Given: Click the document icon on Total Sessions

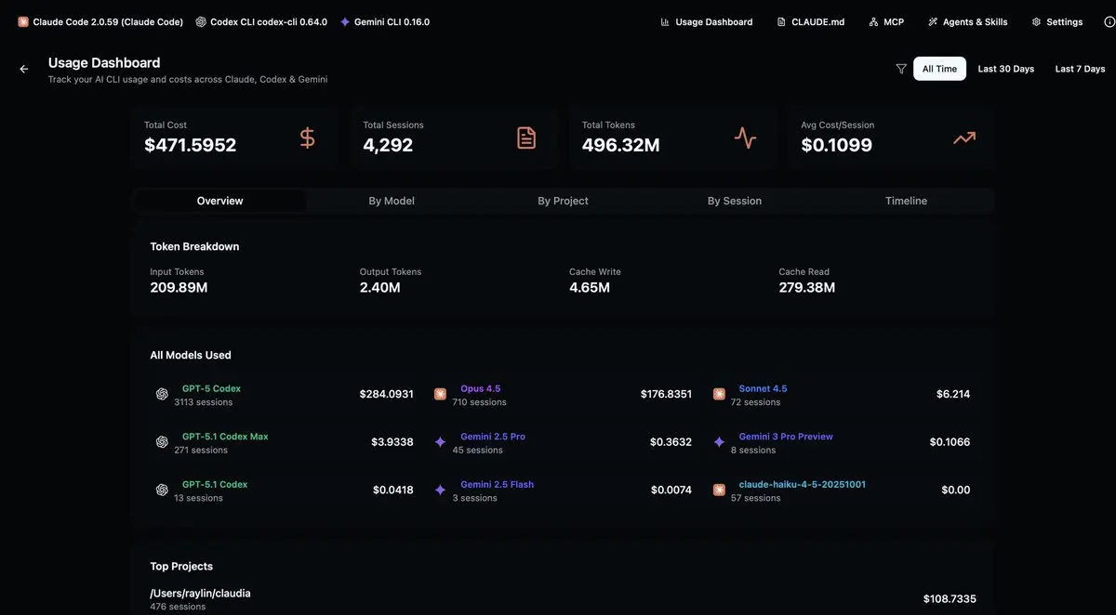Looking at the screenshot, I should [x=526, y=137].
